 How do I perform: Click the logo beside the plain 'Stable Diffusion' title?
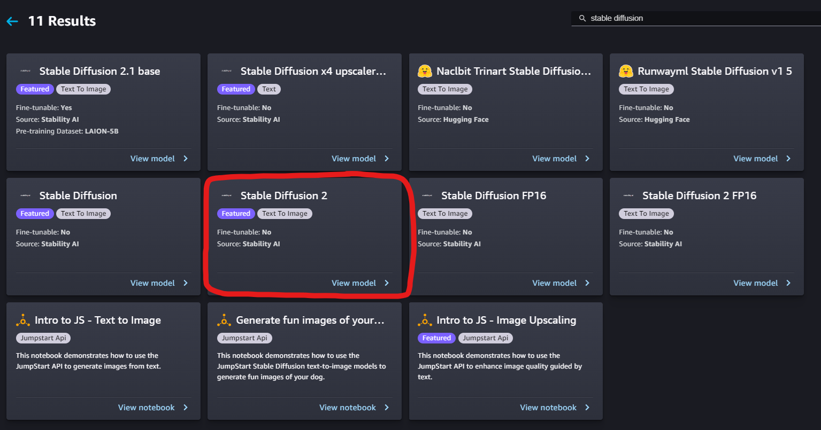pos(25,196)
